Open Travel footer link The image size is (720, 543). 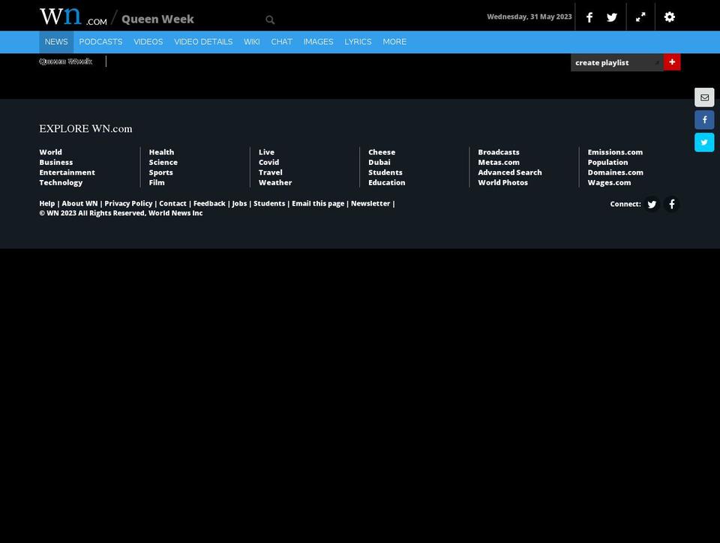(x=271, y=172)
